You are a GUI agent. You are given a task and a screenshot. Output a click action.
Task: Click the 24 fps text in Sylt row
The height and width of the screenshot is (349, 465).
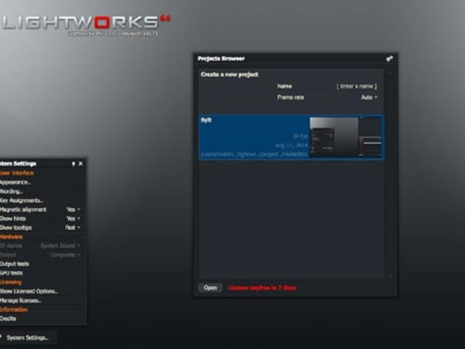click(x=300, y=136)
